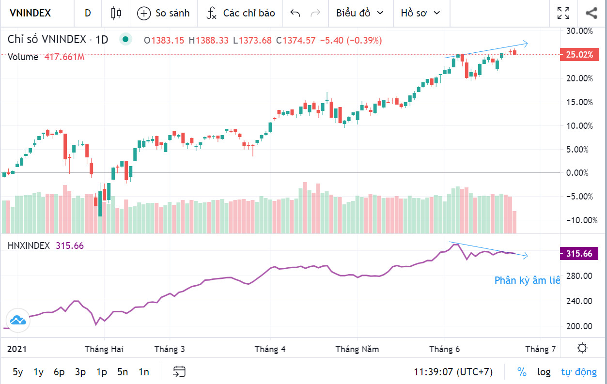Screen dimensions: 607x384
Task: Toggle percent scale mode
Action: click(522, 372)
